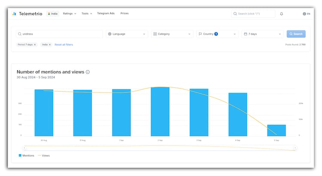The height and width of the screenshot is (176, 322).
Task: Open the 7 days period dropdown
Action: point(262,34)
